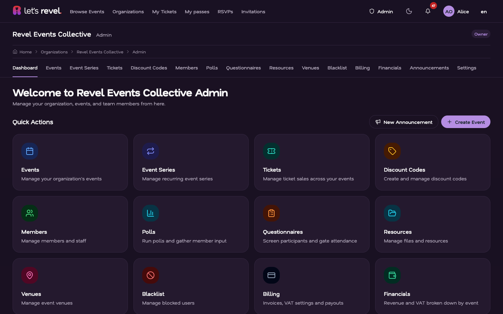This screenshot has width=503, height=314.
Task: Click 'Invoices, VAT settings and payouts'
Action: coord(303,303)
